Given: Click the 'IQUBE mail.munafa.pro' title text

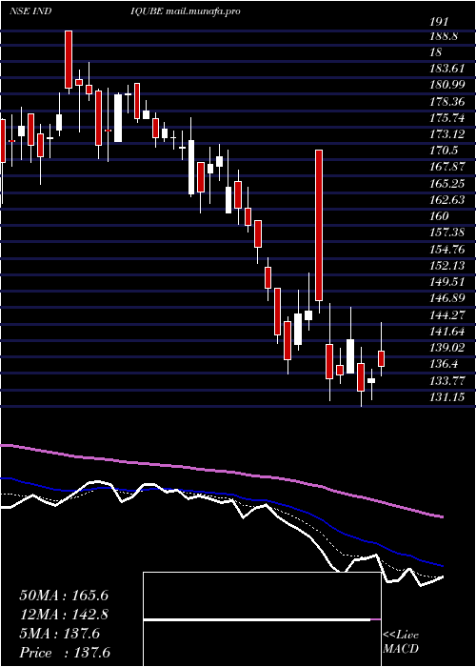Looking at the screenshot, I should tap(186, 11).
